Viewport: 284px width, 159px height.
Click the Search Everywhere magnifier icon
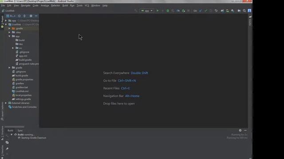[245, 11]
